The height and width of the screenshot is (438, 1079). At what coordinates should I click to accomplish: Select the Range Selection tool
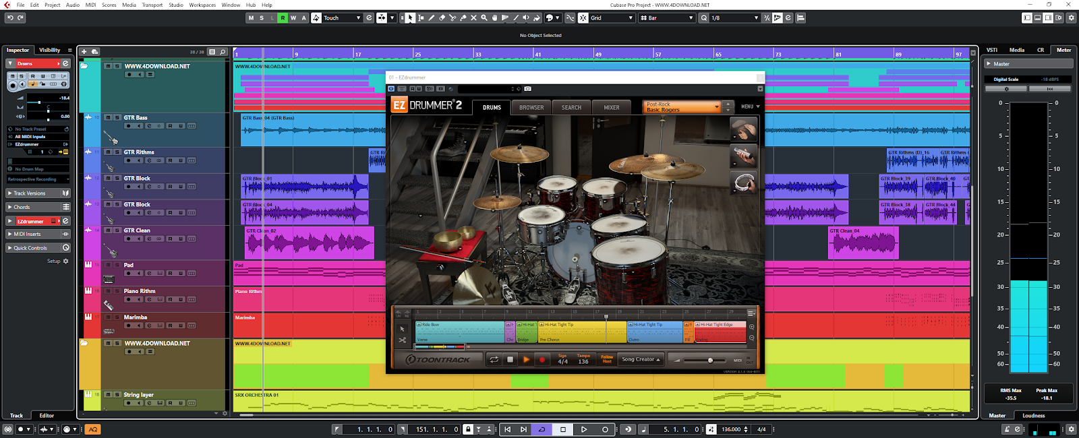pos(421,18)
